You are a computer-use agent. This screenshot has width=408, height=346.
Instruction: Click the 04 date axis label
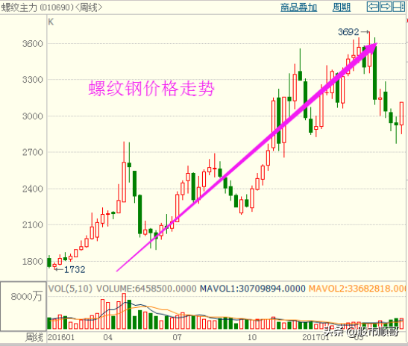click(x=107, y=337)
